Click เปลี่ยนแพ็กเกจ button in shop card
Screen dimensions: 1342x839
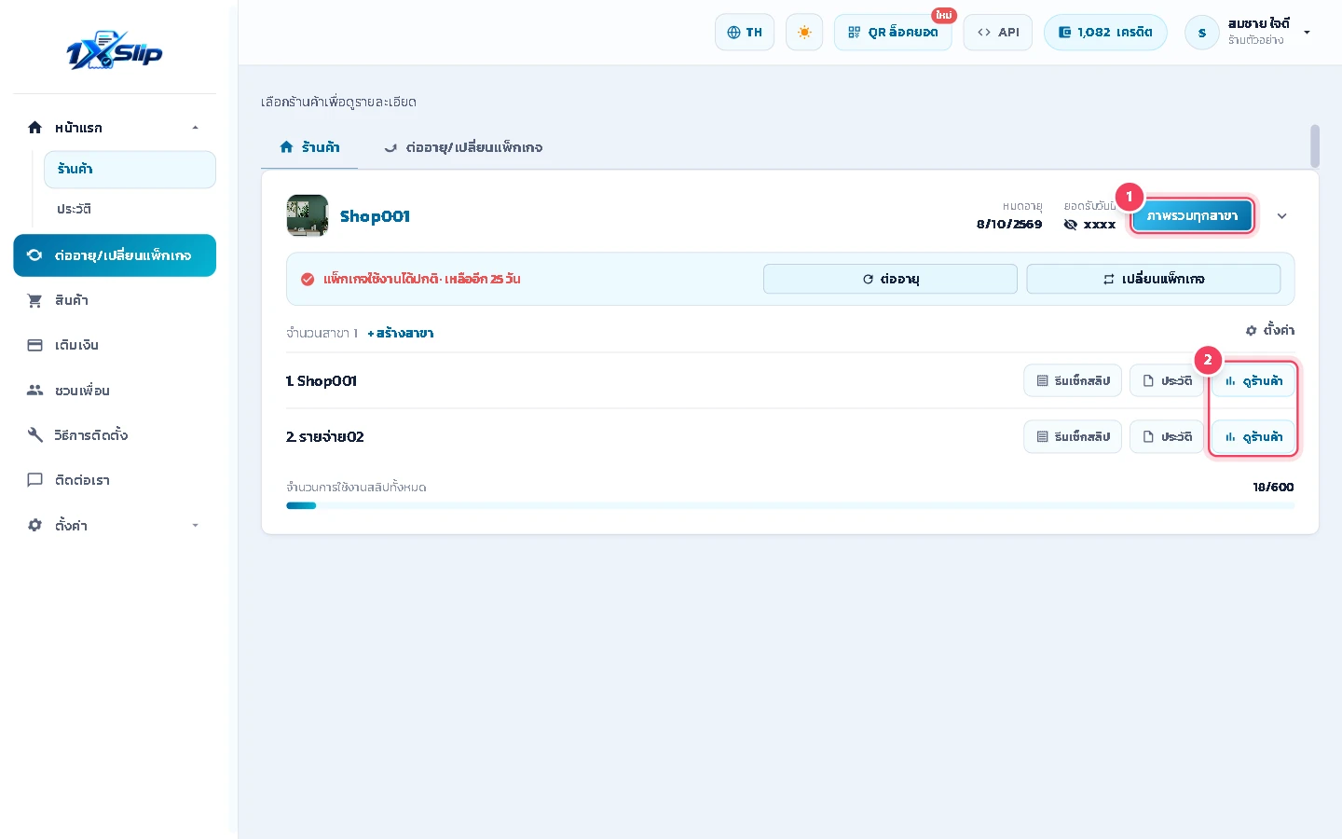point(1154,279)
